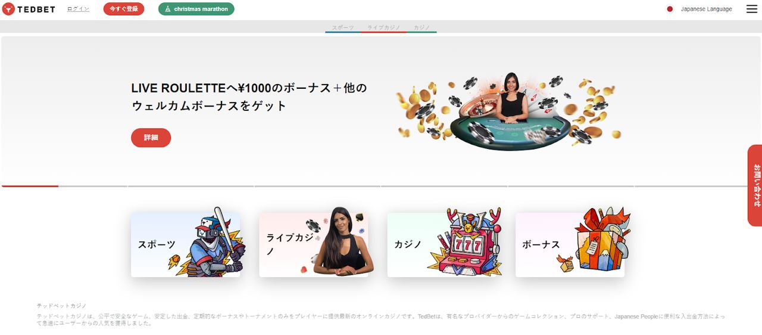Click the TEDBET logo

click(x=29, y=9)
